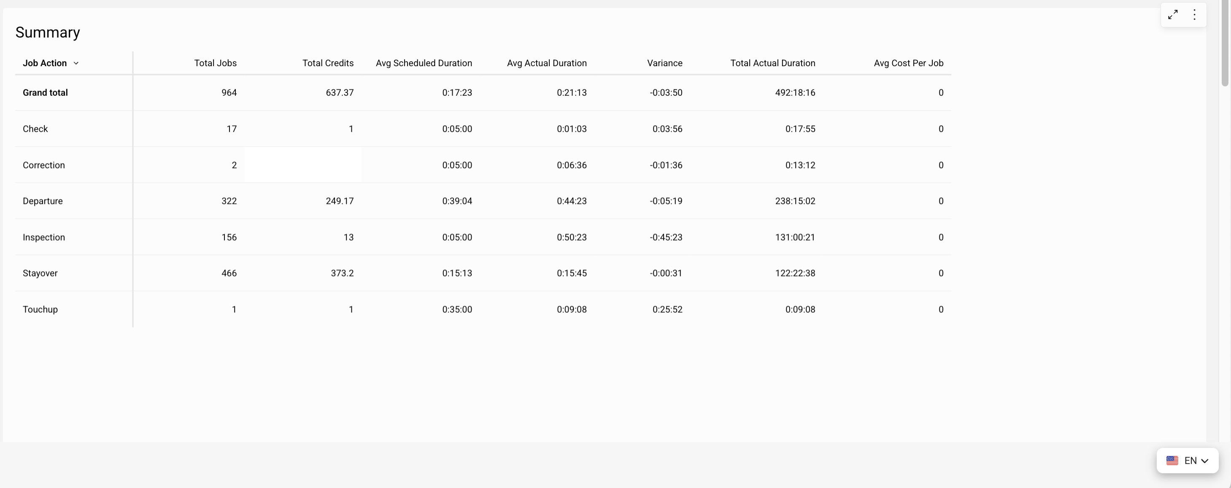The width and height of the screenshot is (1231, 488).
Task: Open the three-dot more options menu
Action: coord(1194,15)
